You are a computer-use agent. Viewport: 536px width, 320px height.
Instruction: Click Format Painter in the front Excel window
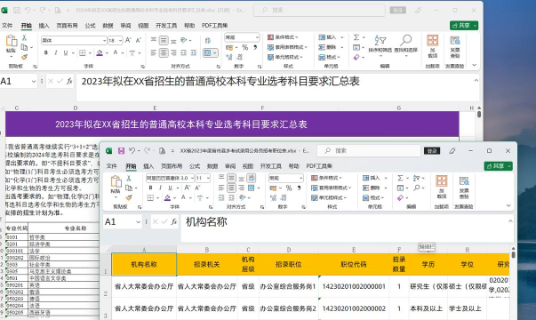click(x=129, y=197)
